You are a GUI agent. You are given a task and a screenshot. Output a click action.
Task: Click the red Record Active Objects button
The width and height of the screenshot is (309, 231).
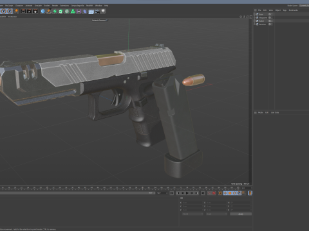(209, 193)
